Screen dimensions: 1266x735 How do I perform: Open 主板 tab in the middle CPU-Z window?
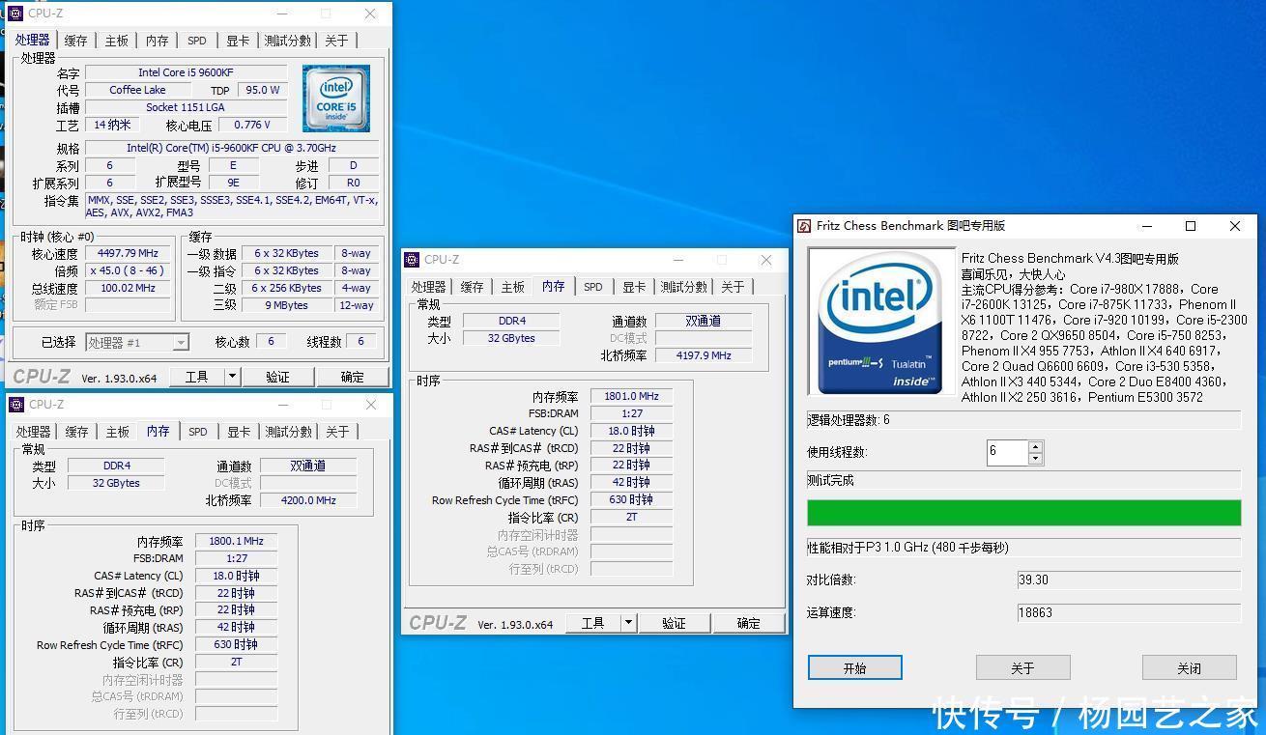pos(512,287)
